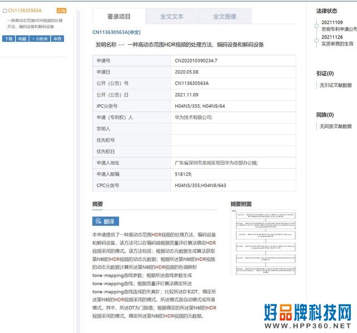Viewport: 357px width, 333px height.
Task: Click the 同族(0) family heading
Action: point(325,115)
